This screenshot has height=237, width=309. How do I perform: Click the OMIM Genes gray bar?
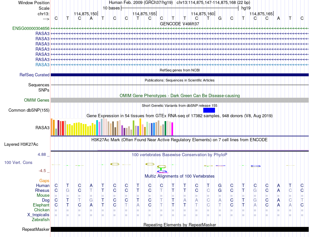click(180, 100)
